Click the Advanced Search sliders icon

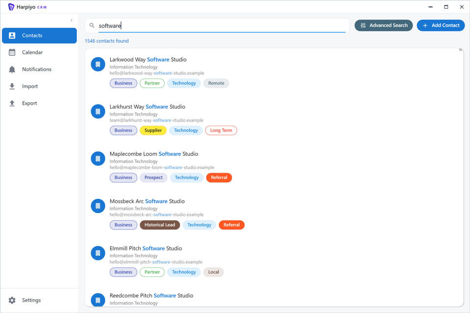click(x=363, y=25)
